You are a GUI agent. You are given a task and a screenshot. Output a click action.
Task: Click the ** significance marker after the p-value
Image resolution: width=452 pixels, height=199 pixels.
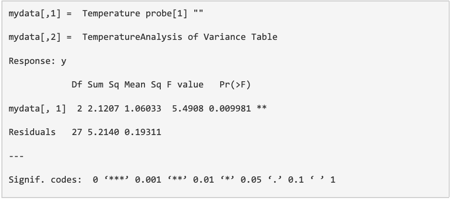(x=262, y=108)
